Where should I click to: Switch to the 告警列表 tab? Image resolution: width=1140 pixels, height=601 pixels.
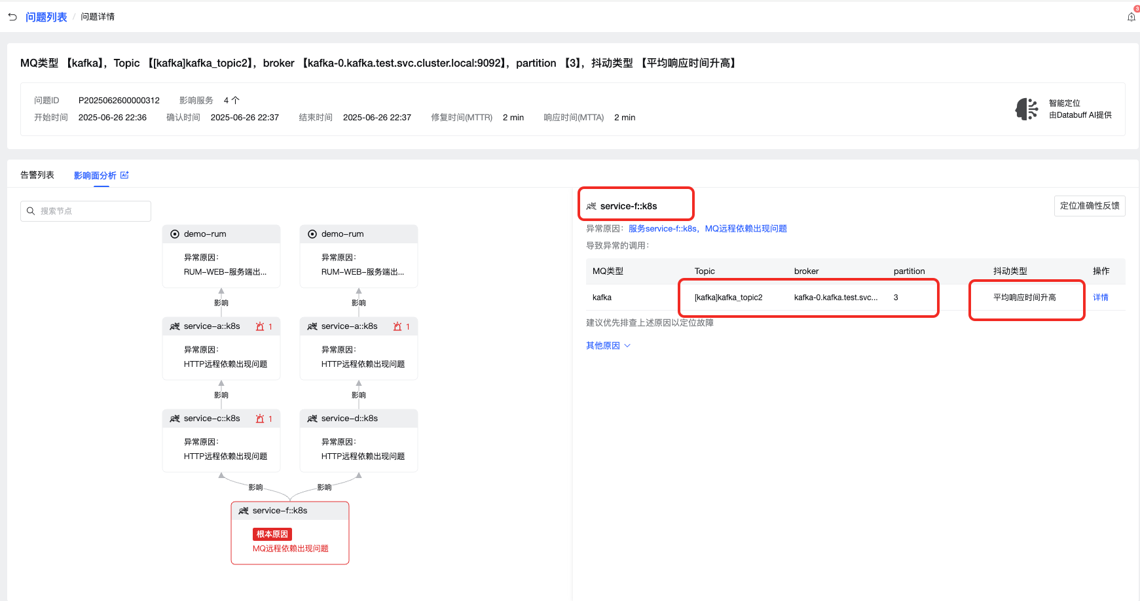point(37,175)
